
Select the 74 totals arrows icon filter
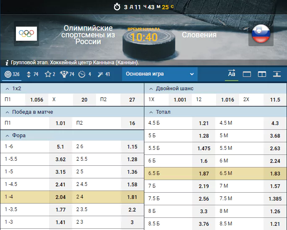32,74
